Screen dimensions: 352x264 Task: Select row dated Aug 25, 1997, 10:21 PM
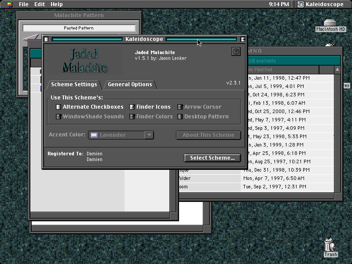point(291,161)
